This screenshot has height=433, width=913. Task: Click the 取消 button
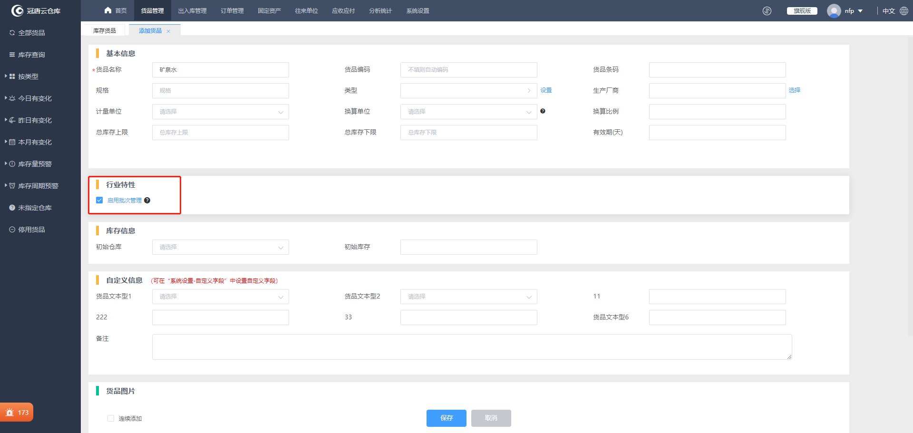pyautogui.click(x=491, y=418)
